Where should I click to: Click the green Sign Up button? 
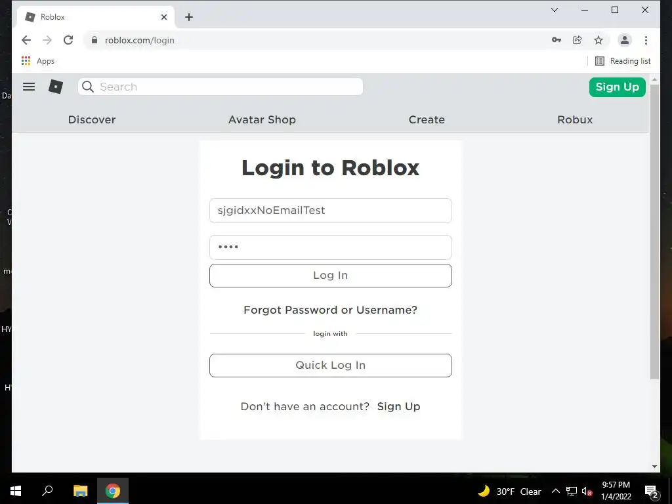[x=617, y=87]
